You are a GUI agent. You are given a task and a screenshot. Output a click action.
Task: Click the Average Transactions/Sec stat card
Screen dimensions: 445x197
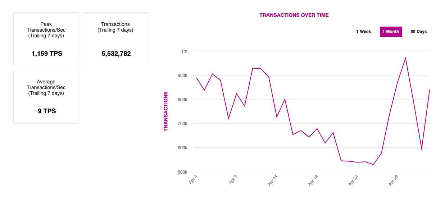46,97
